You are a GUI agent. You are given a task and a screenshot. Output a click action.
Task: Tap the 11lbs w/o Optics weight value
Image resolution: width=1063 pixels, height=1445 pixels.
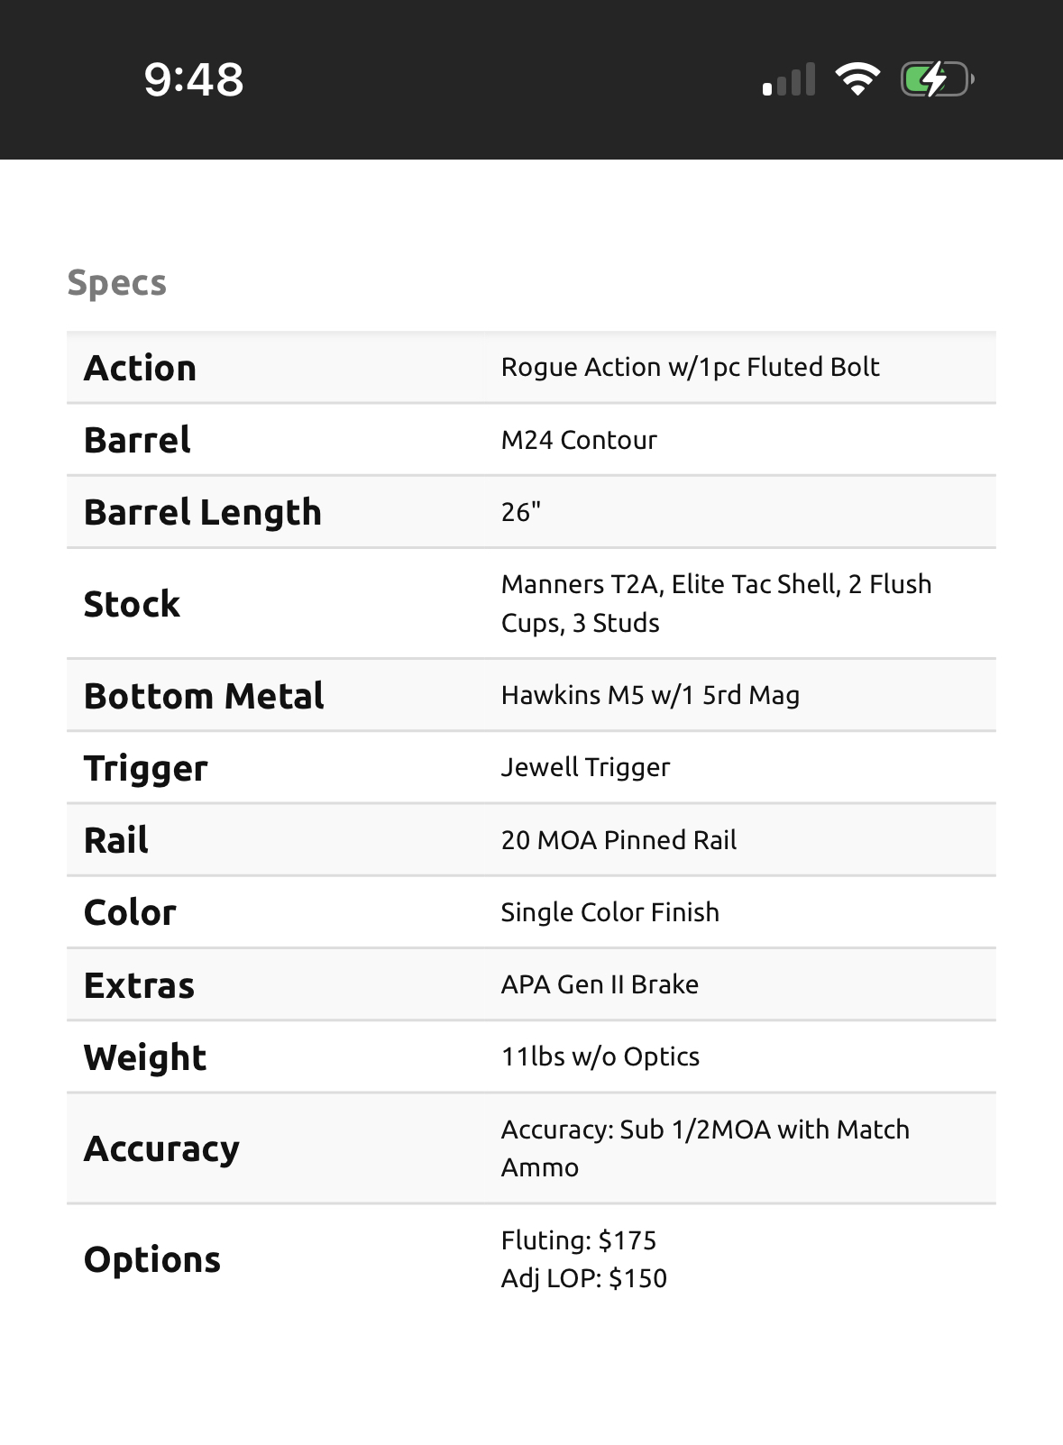coord(600,1056)
